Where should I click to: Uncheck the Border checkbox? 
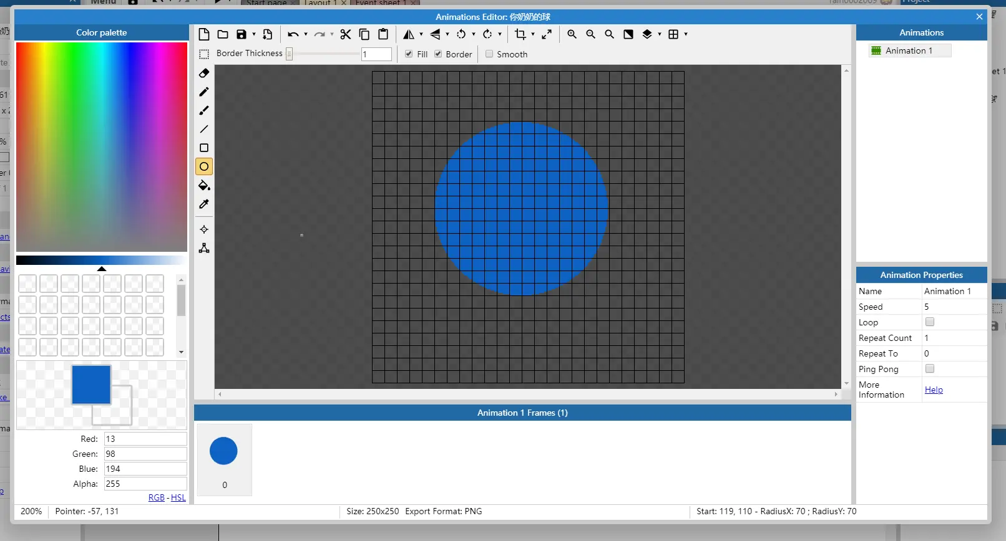438,54
